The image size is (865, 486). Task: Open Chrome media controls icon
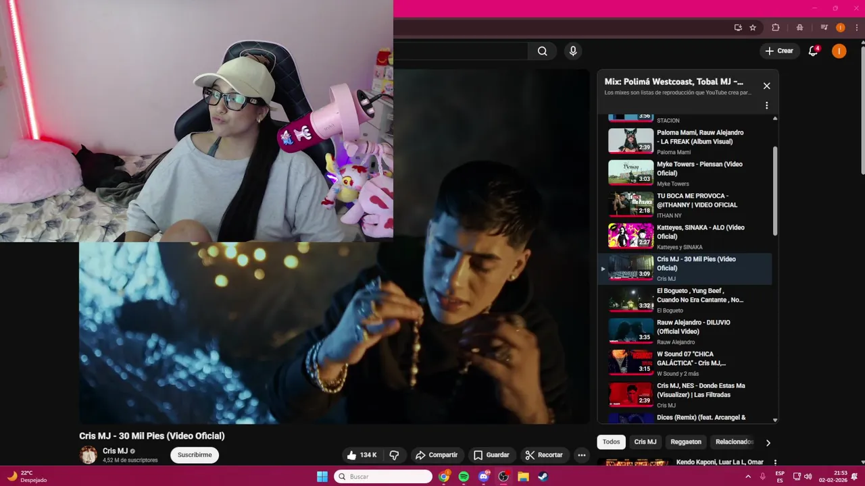824,28
